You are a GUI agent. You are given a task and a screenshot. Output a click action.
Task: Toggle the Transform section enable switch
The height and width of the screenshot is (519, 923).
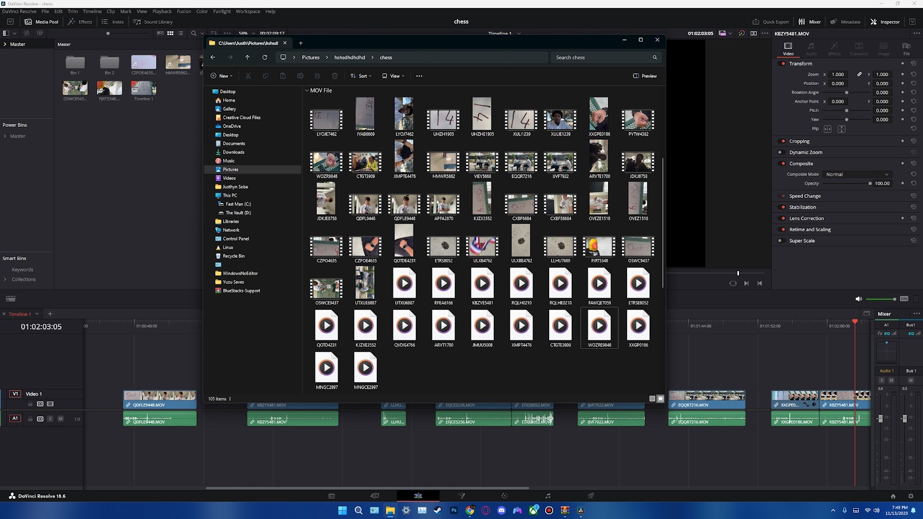(x=783, y=63)
